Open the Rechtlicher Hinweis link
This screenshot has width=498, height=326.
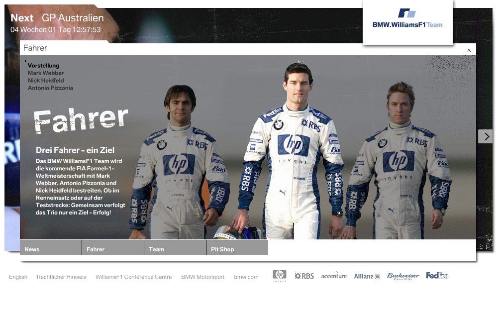pos(62,277)
